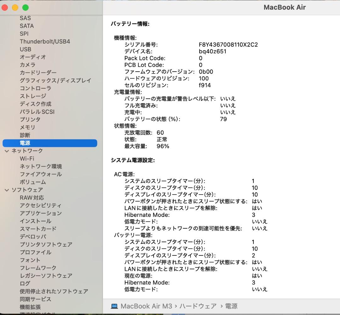Collapse the ソフトウェア section in sidebar
The height and width of the screenshot is (315, 340).
coord(7,190)
